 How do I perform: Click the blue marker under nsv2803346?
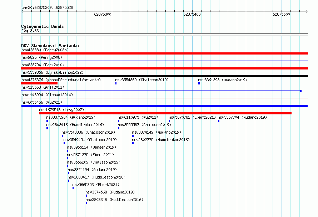tap(86, 203)
